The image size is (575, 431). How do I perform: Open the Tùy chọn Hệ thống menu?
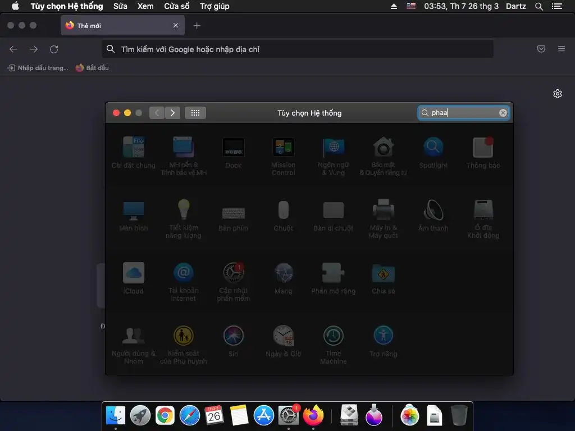pyautogui.click(x=67, y=6)
